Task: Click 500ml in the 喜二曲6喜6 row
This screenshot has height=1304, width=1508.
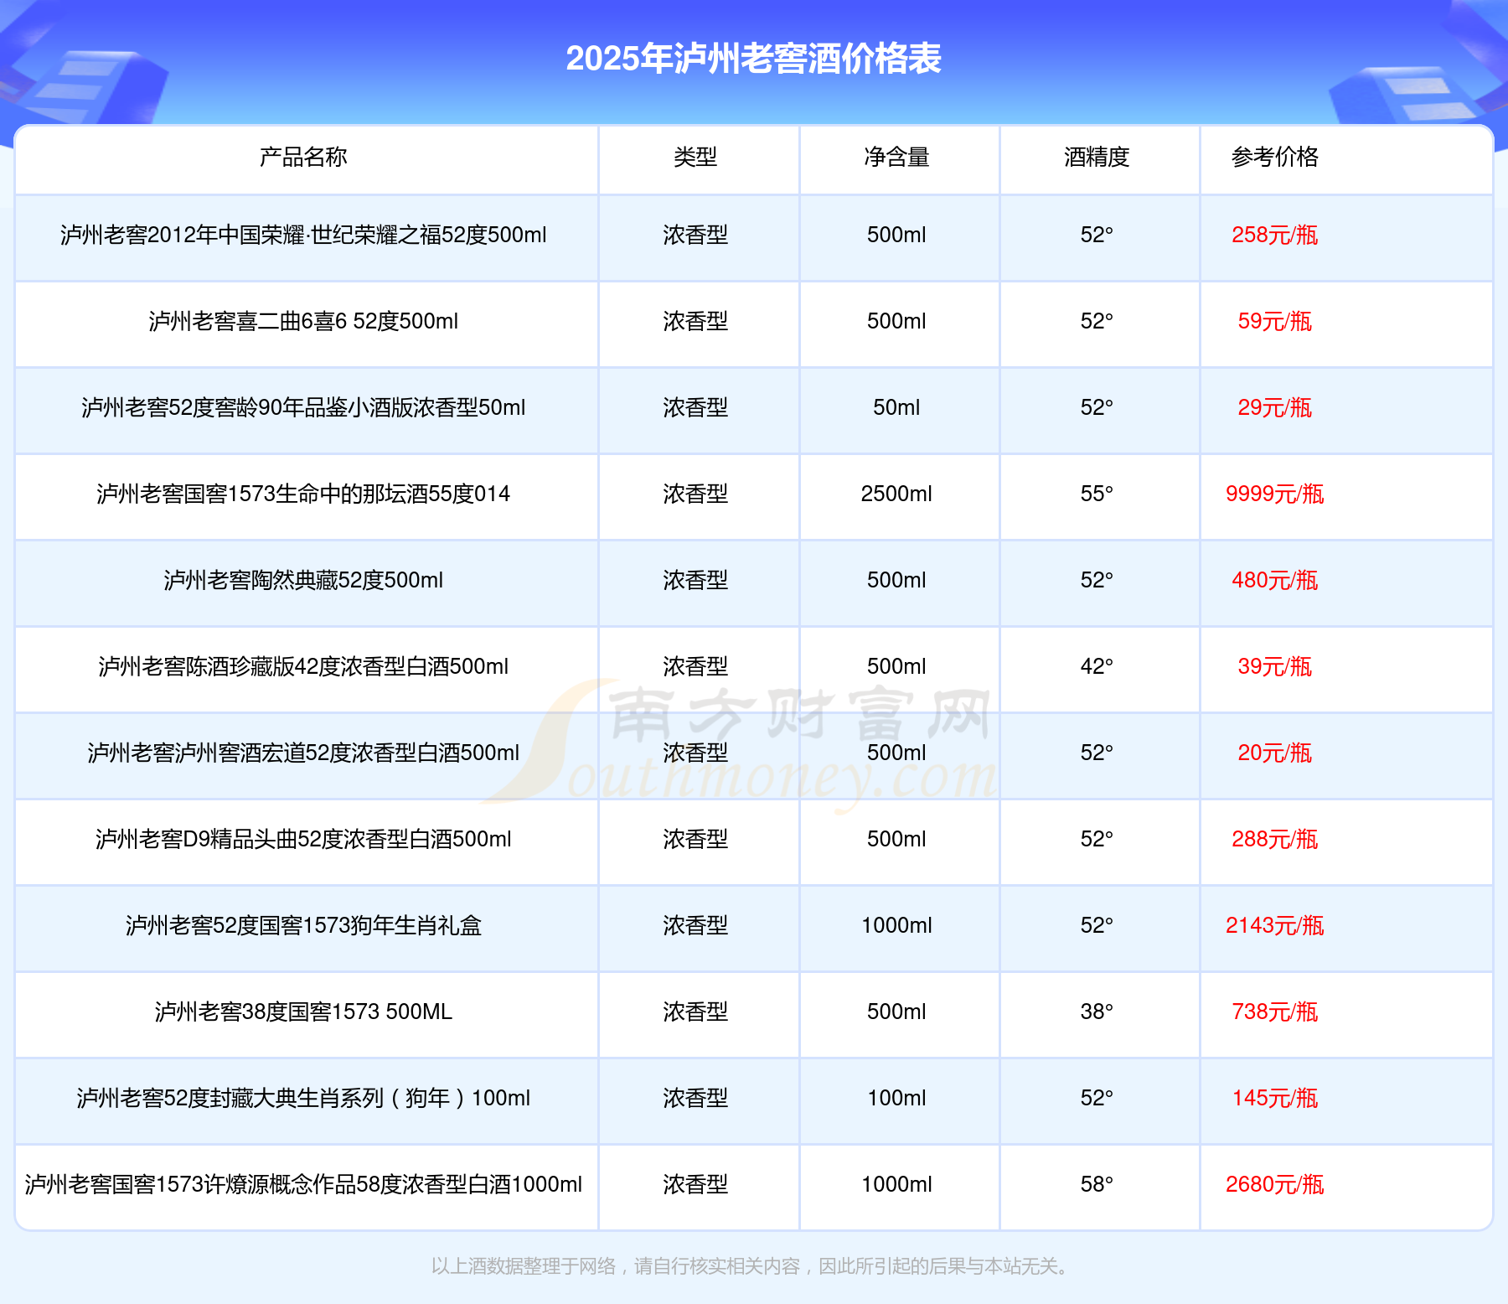Action: pos(896,321)
